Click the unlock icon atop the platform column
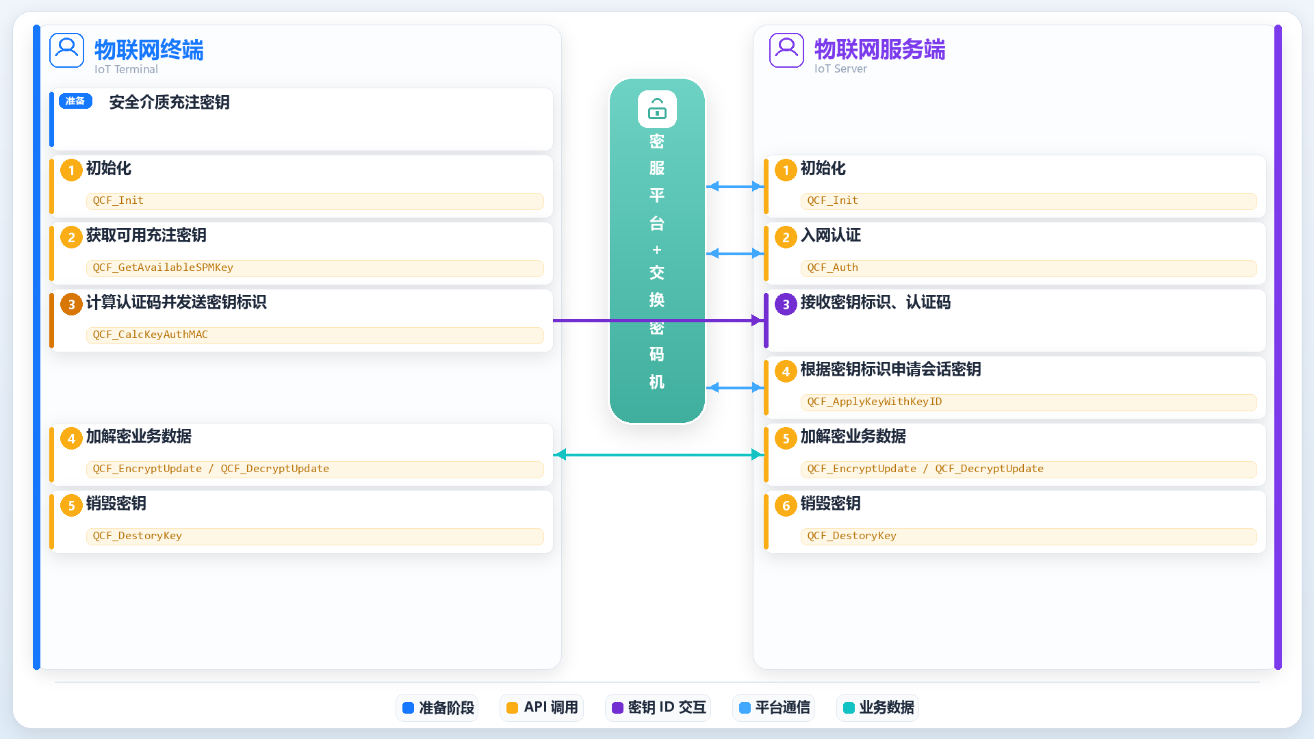This screenshot has width=1314, height=739. point(657,109)
